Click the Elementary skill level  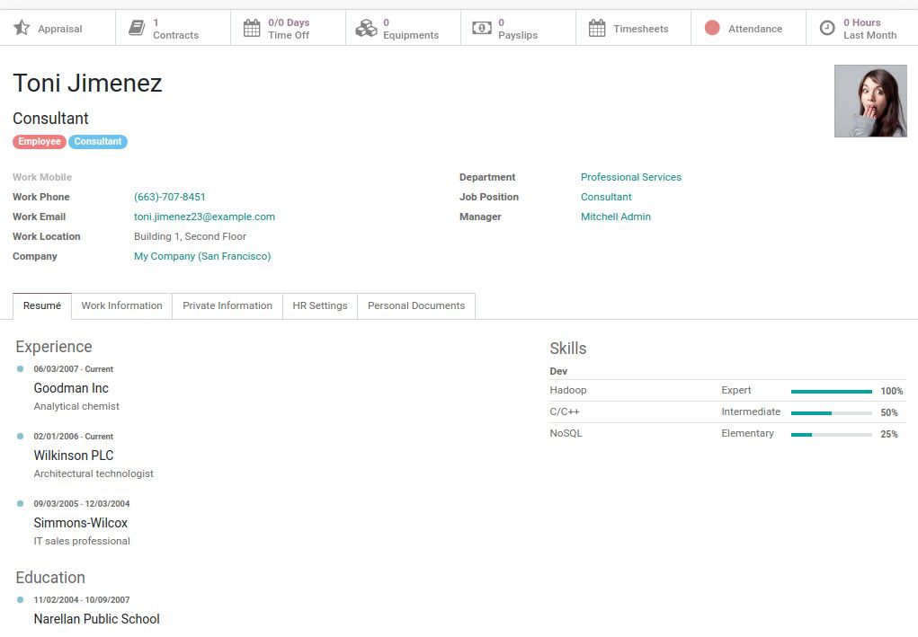pos(748,433)
